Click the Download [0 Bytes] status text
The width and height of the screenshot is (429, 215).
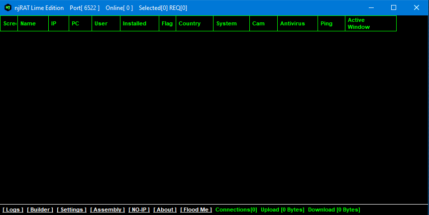(x=334, y=210)
